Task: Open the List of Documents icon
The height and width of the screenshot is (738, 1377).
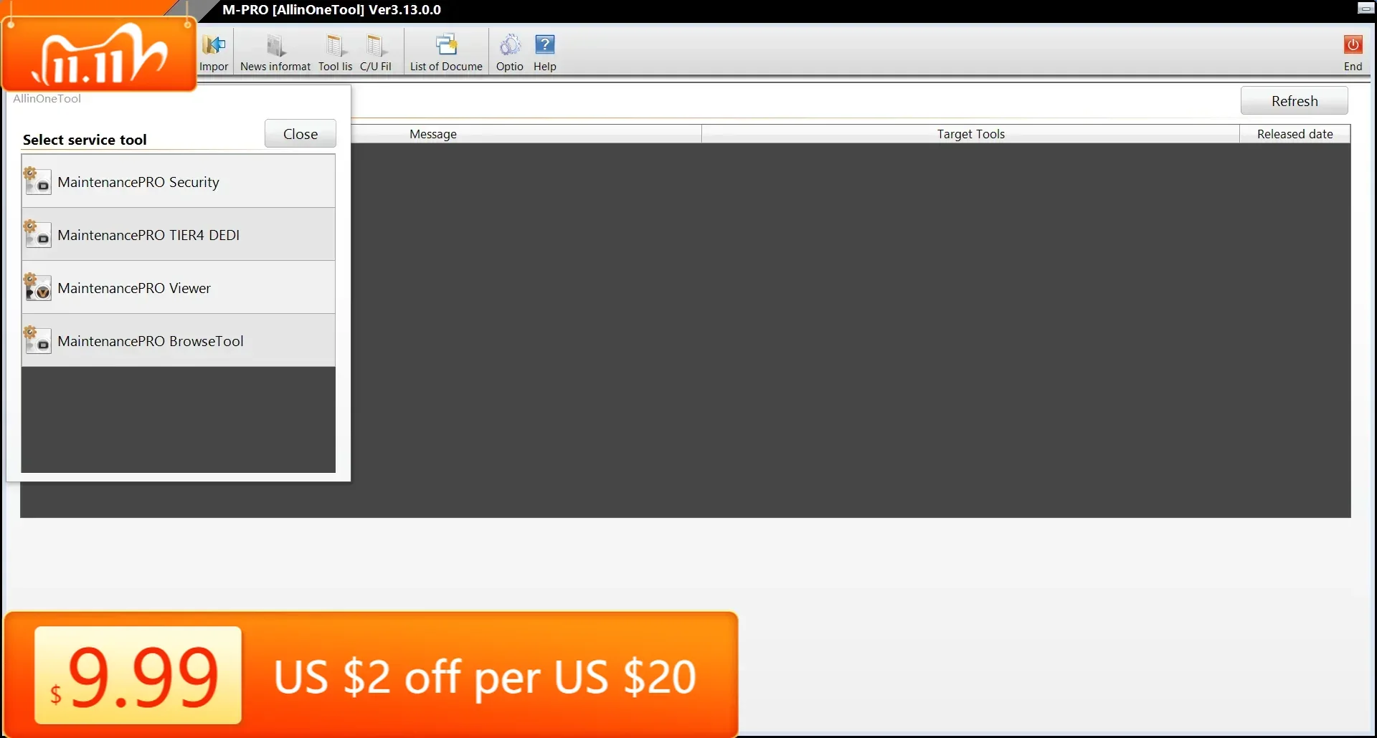Action: coord(446,45)
